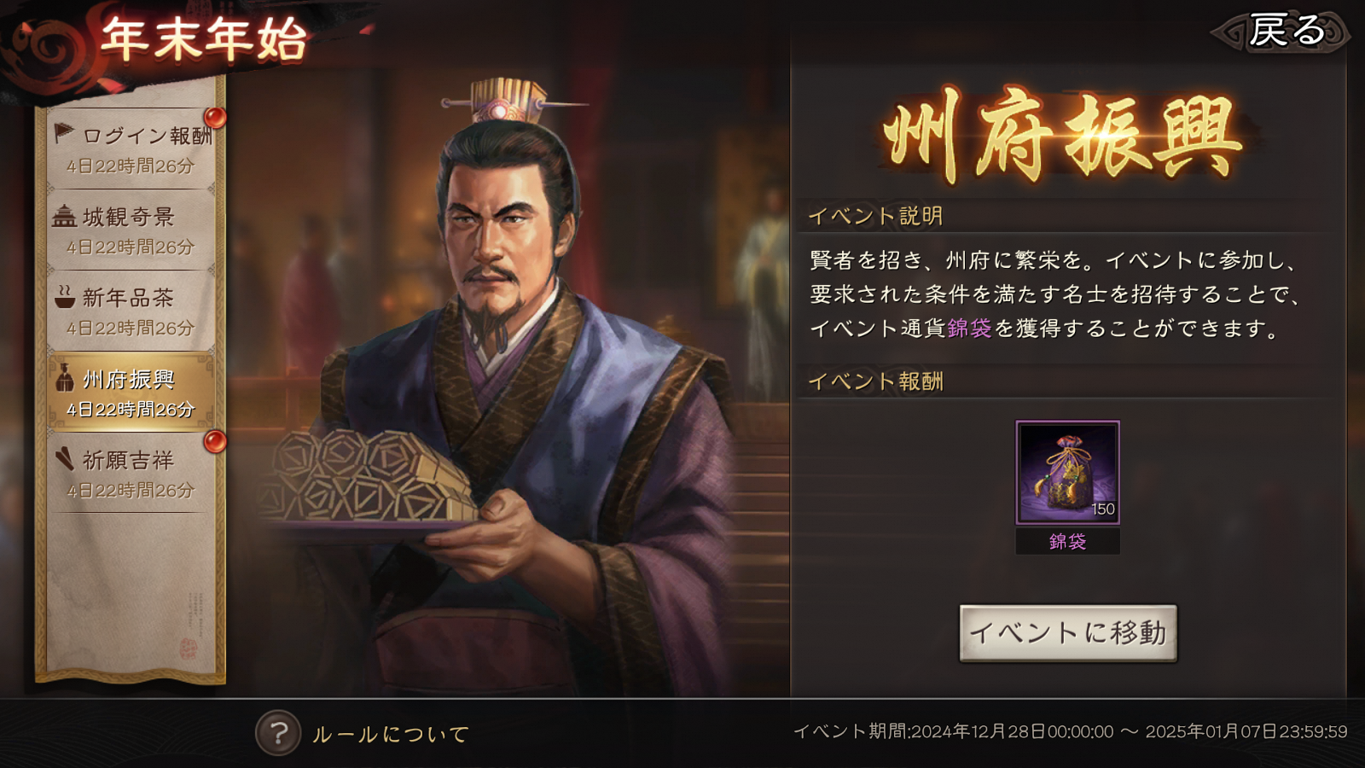Click the pagoda icon beside 城観奇景

(x=64, y=216)
